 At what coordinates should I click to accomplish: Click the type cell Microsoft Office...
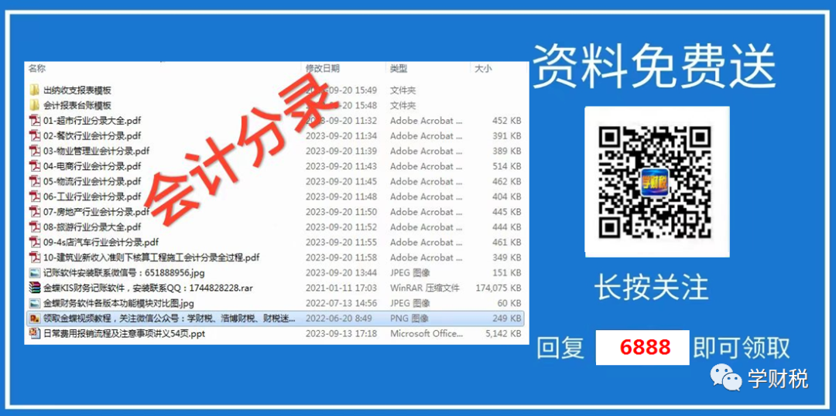[427, 334]
